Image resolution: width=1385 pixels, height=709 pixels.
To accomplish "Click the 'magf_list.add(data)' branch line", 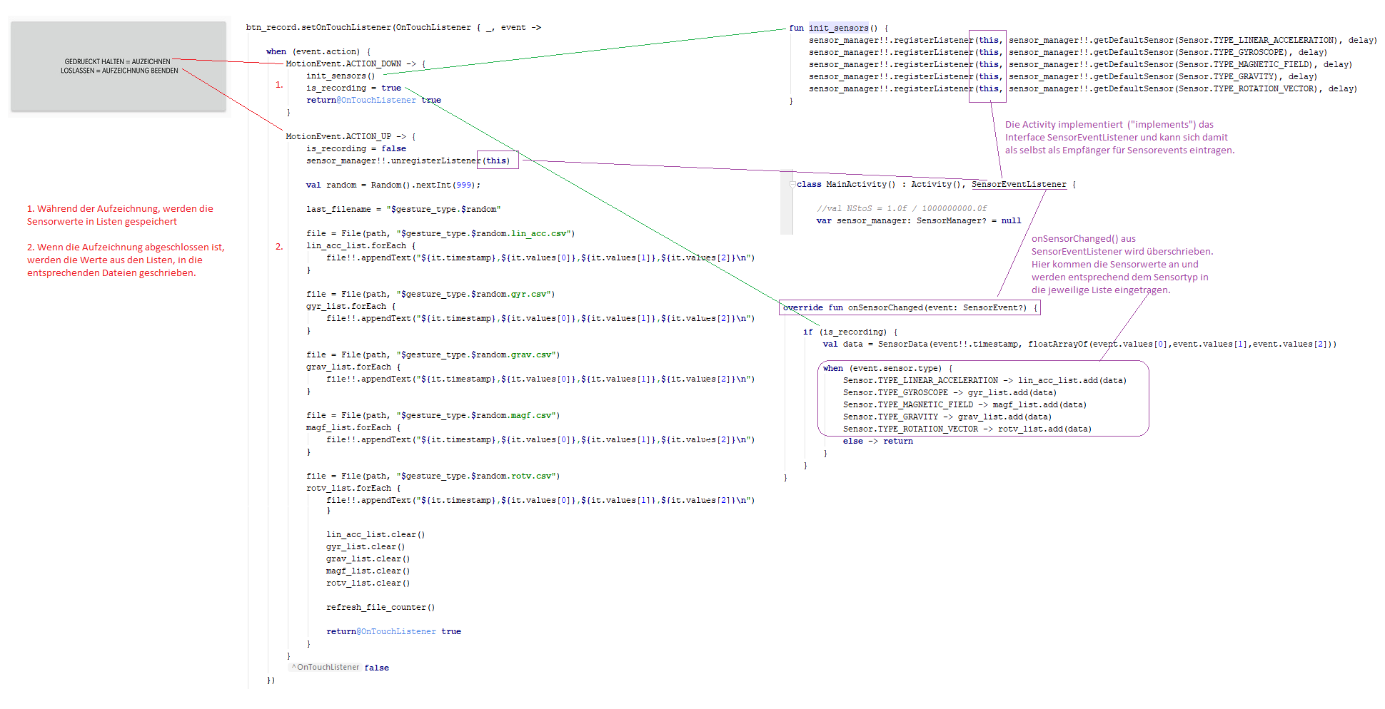I will [965, 405].
